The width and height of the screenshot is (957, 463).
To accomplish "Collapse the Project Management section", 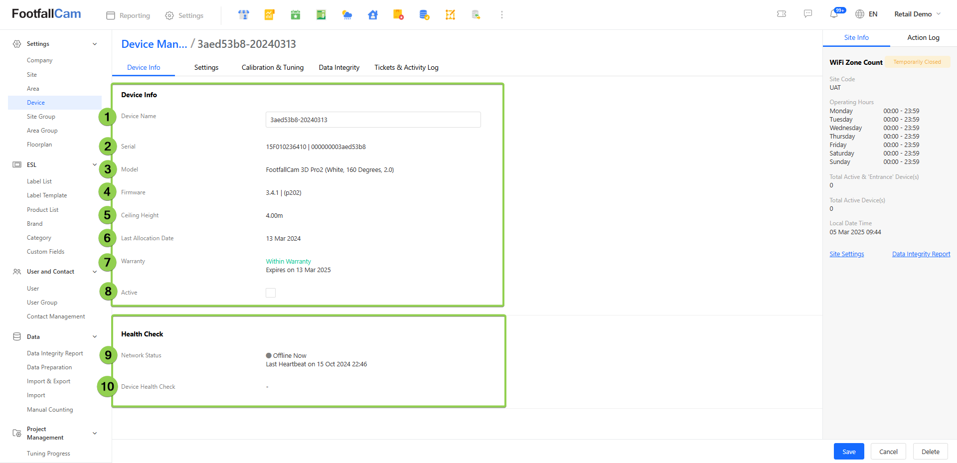I will [x=95, y=433].
